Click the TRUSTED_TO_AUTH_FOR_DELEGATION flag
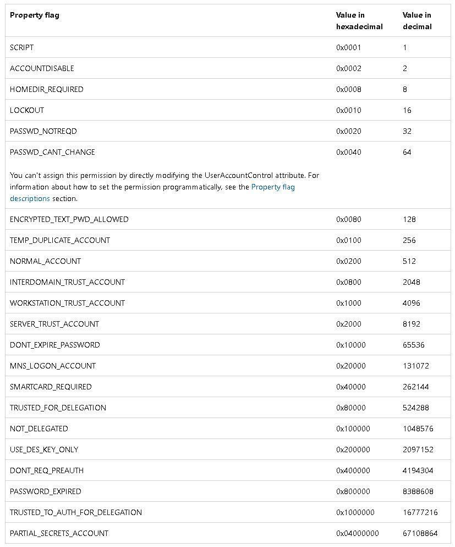Viewport: 455px width, 547px height. (76, 512)
